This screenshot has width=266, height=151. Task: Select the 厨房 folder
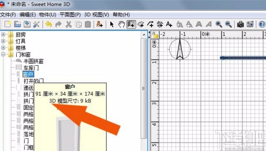point(21,35)
